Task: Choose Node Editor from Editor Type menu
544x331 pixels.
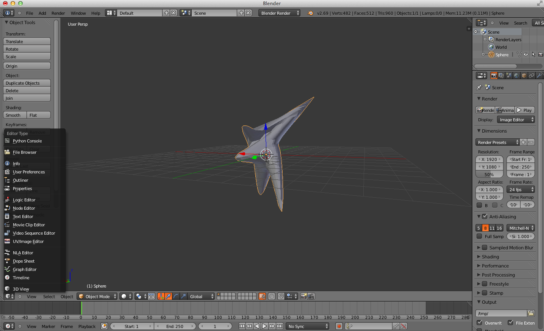Action: (24, 208)
